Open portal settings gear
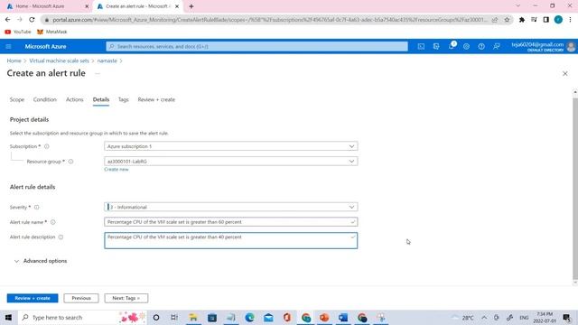The width and height of the screenshot is (578, 325). [x=466, y=46]
